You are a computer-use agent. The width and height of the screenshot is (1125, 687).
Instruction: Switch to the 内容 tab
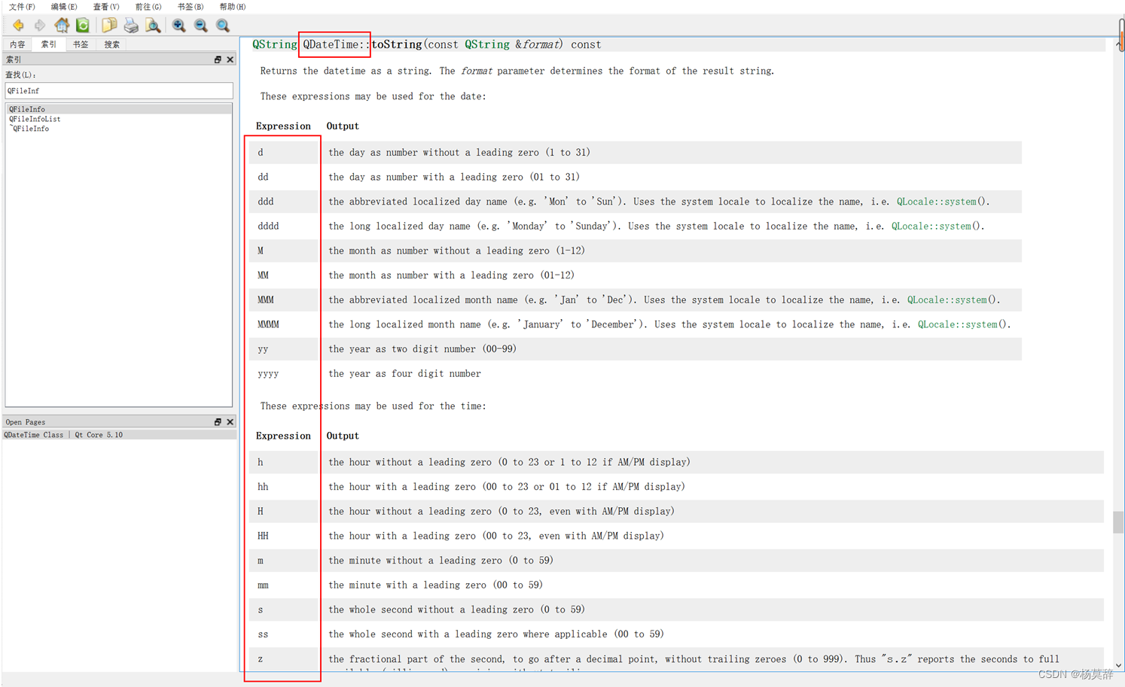click(x=17, y=44)
